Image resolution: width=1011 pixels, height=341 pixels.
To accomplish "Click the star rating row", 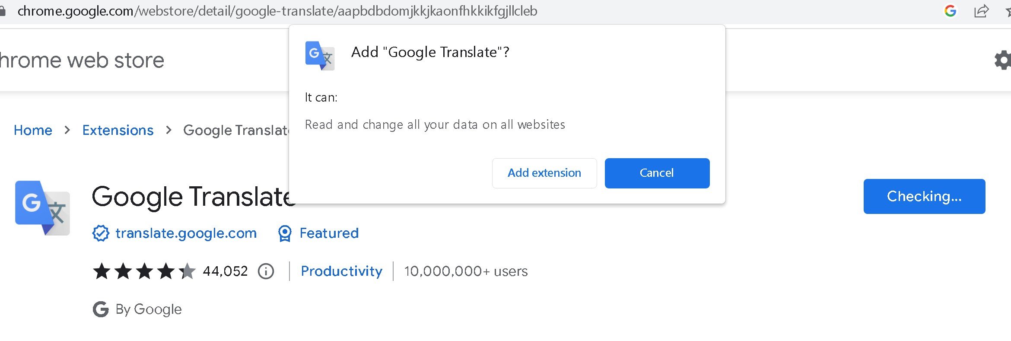I will (x=144, y=271).
